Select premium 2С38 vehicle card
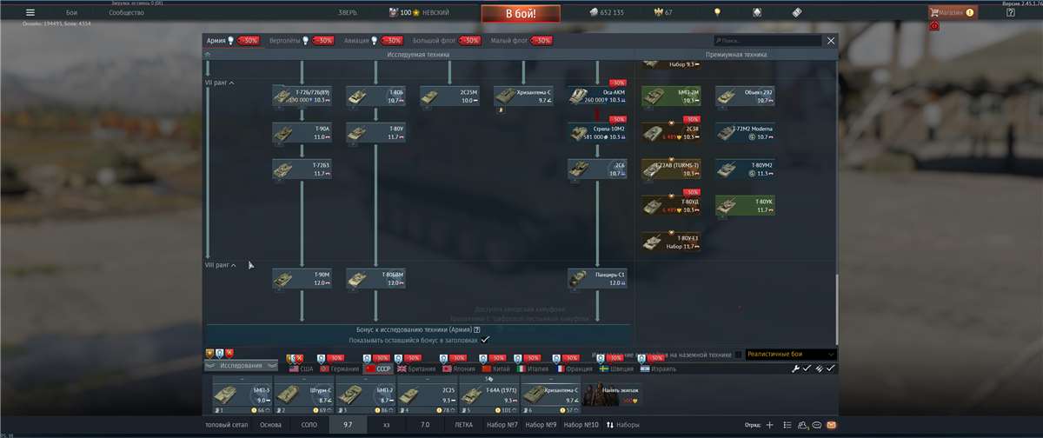 (x=671, y=132)
